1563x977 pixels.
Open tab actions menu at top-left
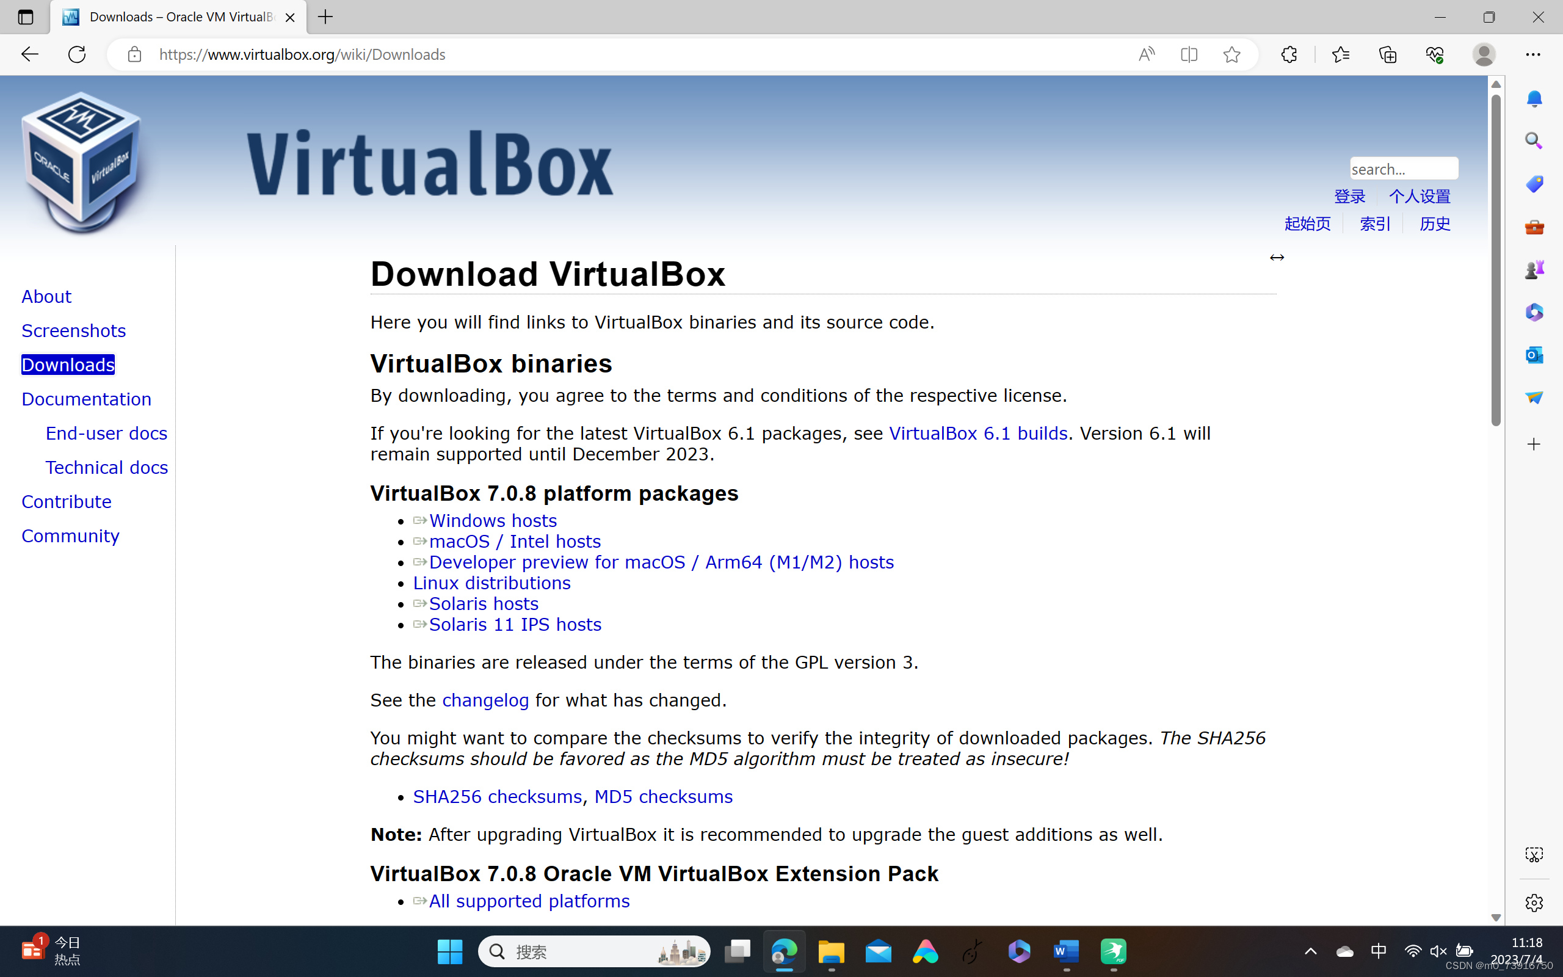[25, 17]
